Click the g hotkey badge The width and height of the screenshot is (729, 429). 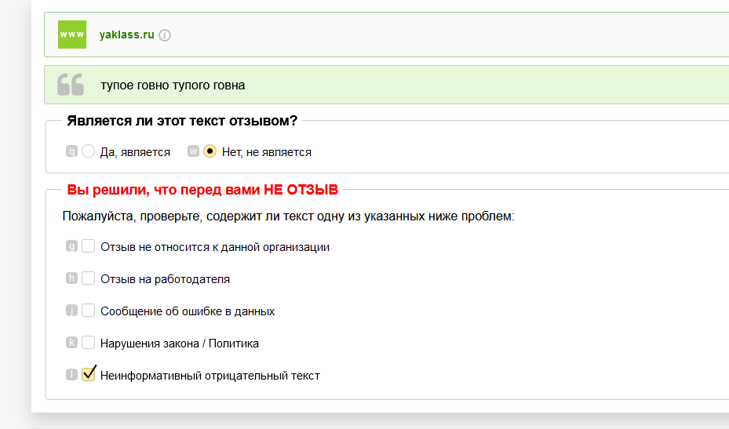(71, 246)
